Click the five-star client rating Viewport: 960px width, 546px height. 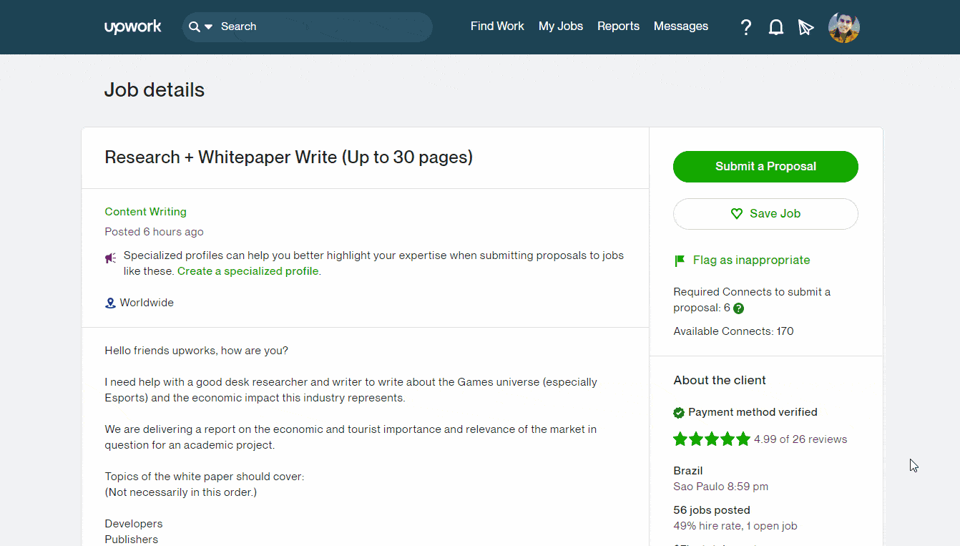click(712, 439)
